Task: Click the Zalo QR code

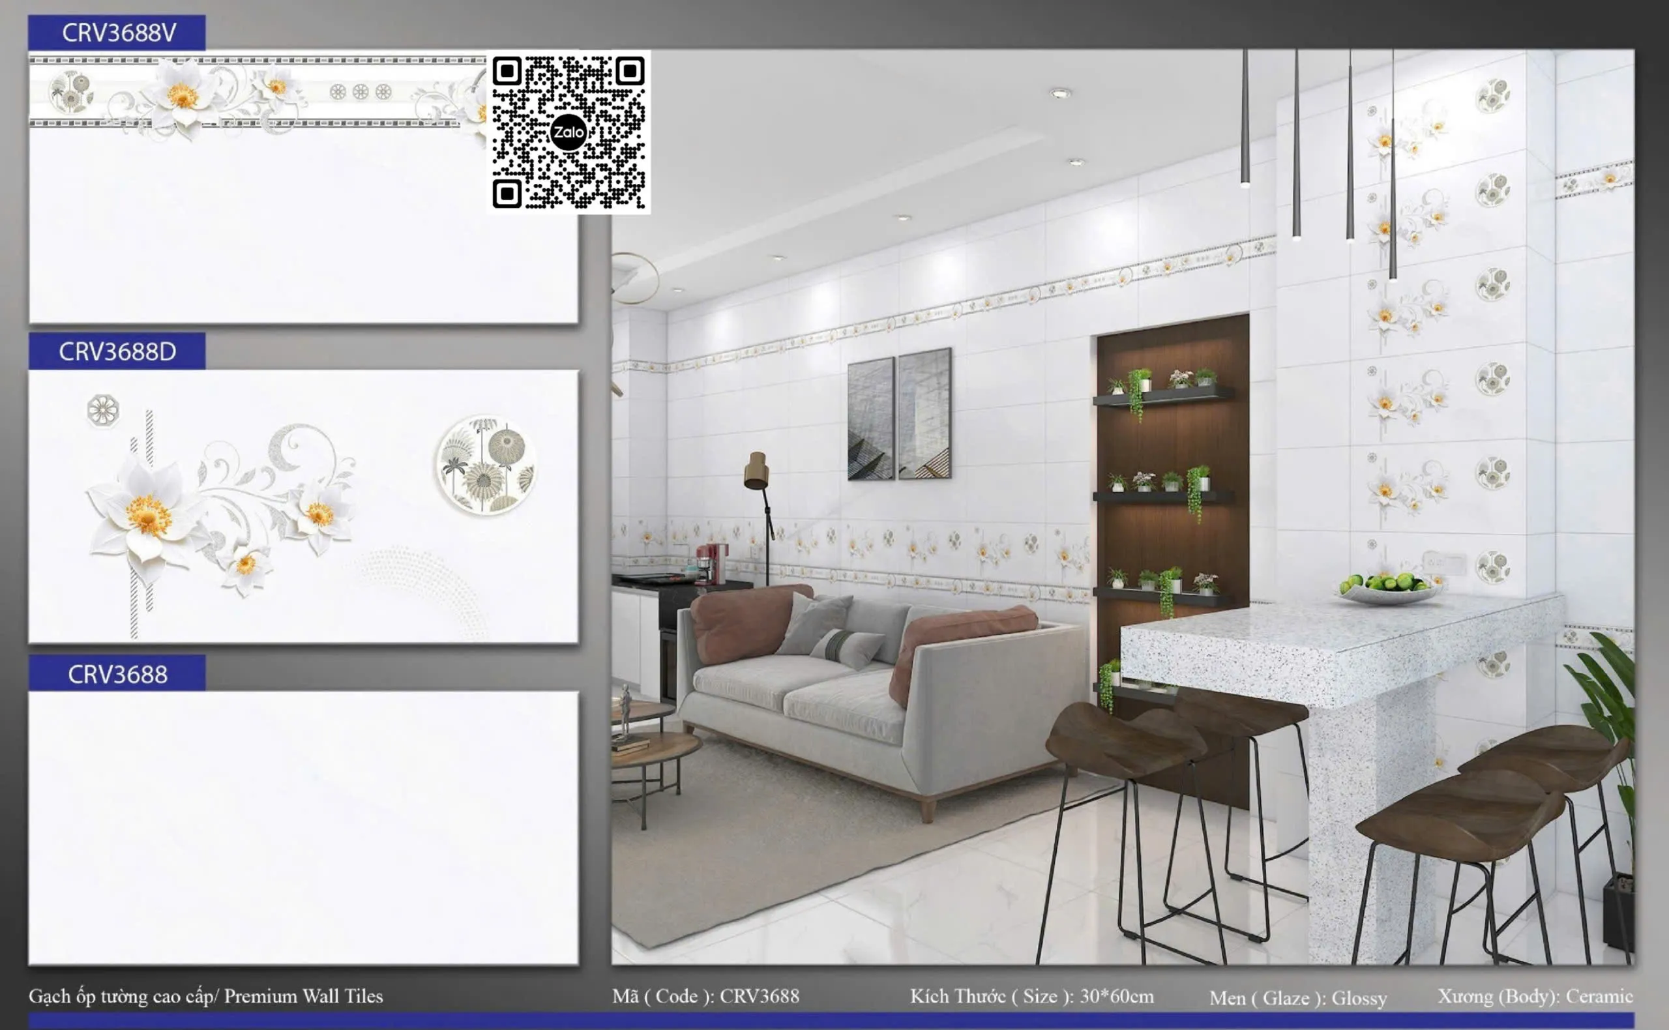Action: [568, 132]
